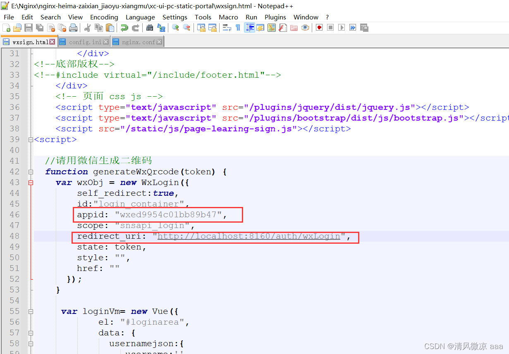Open the Tools menu
The width and height of the screenshot is (509, 354).
click(203, 17)
